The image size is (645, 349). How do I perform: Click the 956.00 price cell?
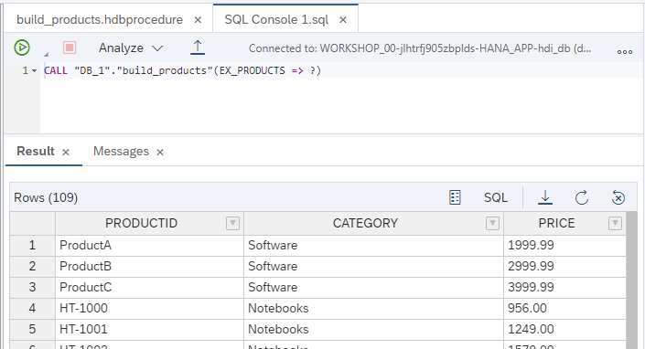click(x=564, y=309)
